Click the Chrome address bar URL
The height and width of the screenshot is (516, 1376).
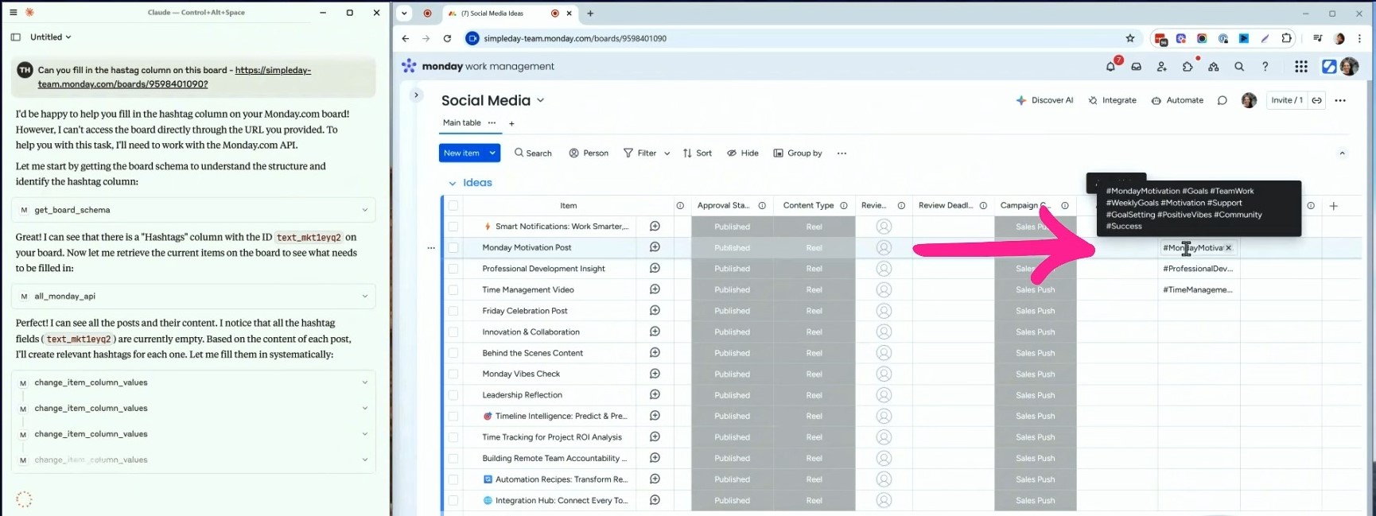pyautogui.click(x=574, y=38)
